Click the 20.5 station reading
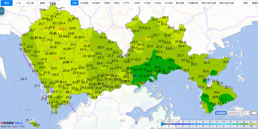 point(206,96)
